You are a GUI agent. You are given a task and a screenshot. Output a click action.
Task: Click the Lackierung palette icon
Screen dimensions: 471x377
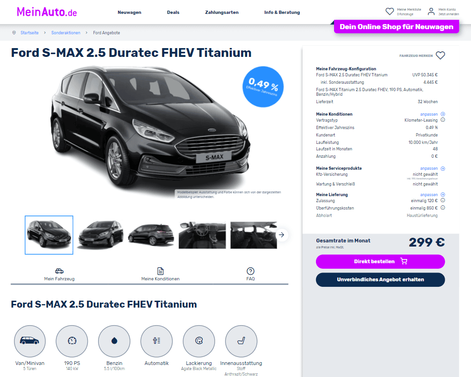[199, 341]
